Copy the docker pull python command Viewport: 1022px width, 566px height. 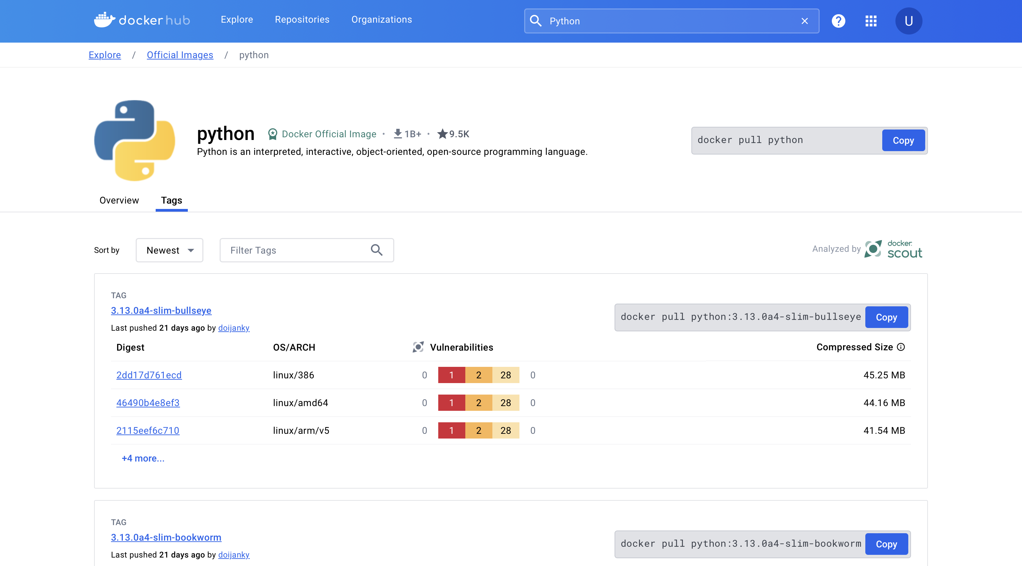(x=903, y=140)
